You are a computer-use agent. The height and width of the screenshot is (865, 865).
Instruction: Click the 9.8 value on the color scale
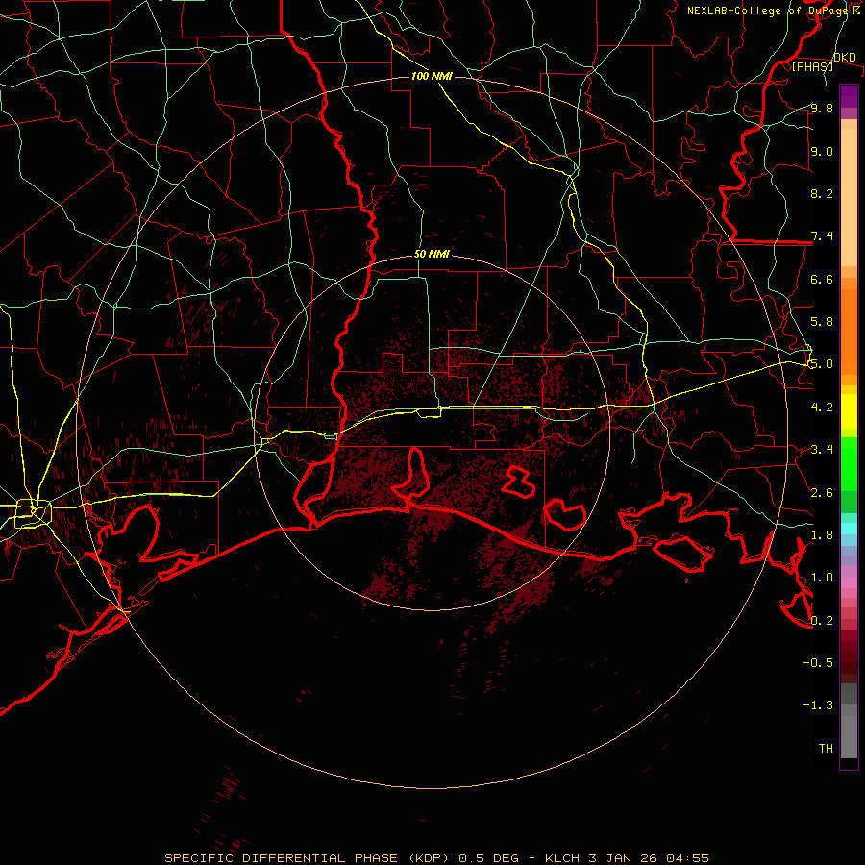tap(822, 108)
